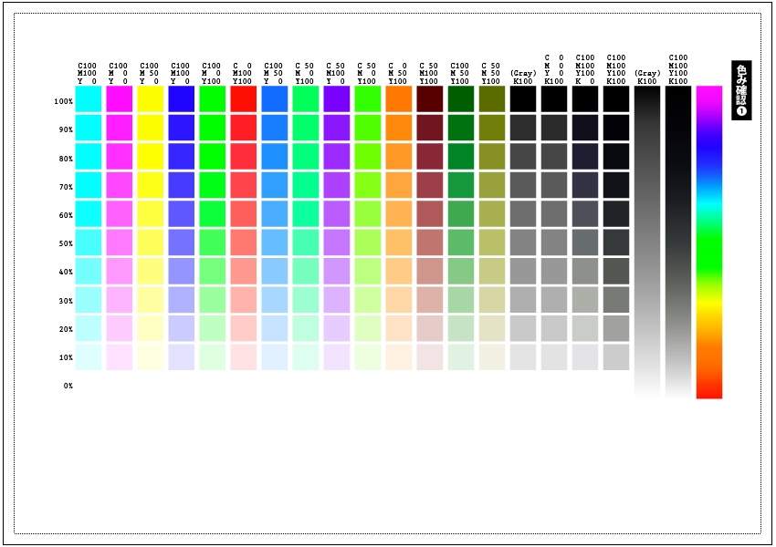
Task: Click the 100% dark maroon swatch
Action: pos(430,98)
